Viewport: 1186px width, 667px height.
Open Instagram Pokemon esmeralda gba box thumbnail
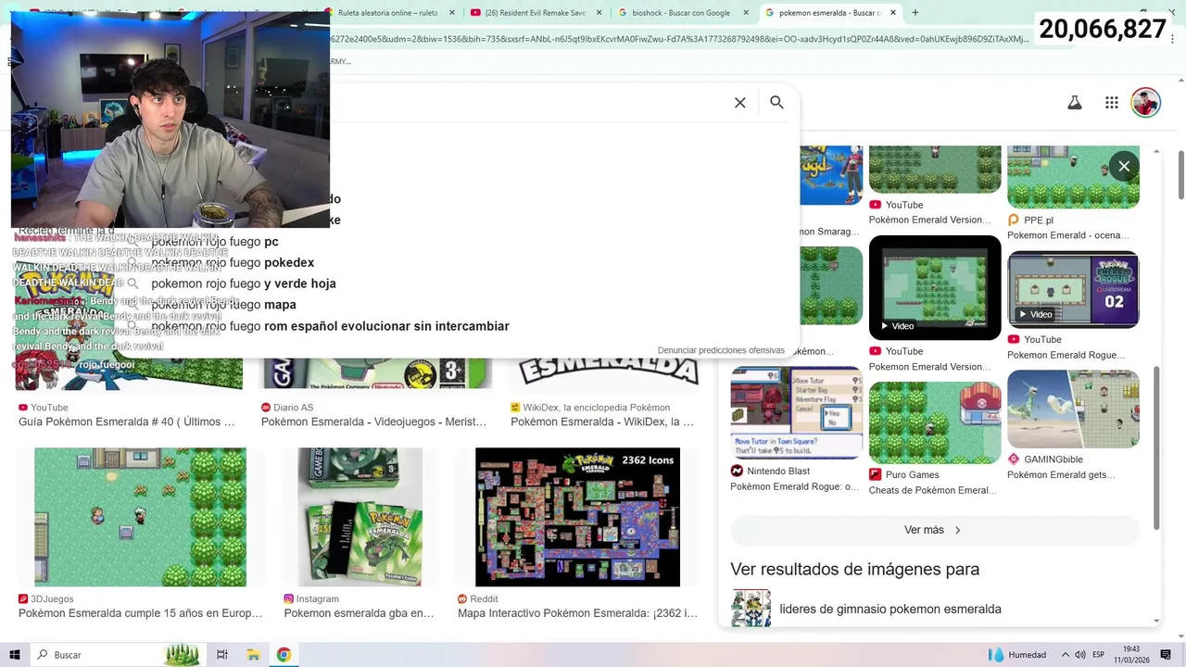coord(360,517)
